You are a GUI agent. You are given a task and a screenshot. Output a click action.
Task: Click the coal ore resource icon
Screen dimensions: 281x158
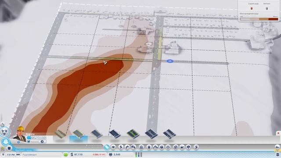[x=252, y=8]
